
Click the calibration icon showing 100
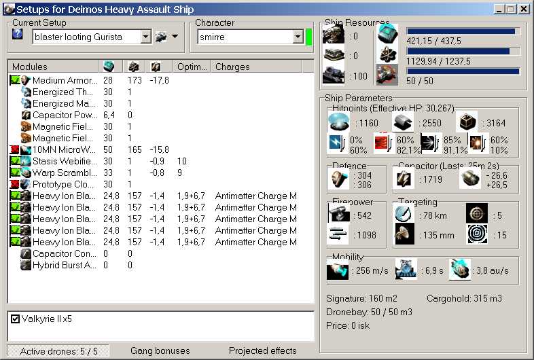coord(334,75)
